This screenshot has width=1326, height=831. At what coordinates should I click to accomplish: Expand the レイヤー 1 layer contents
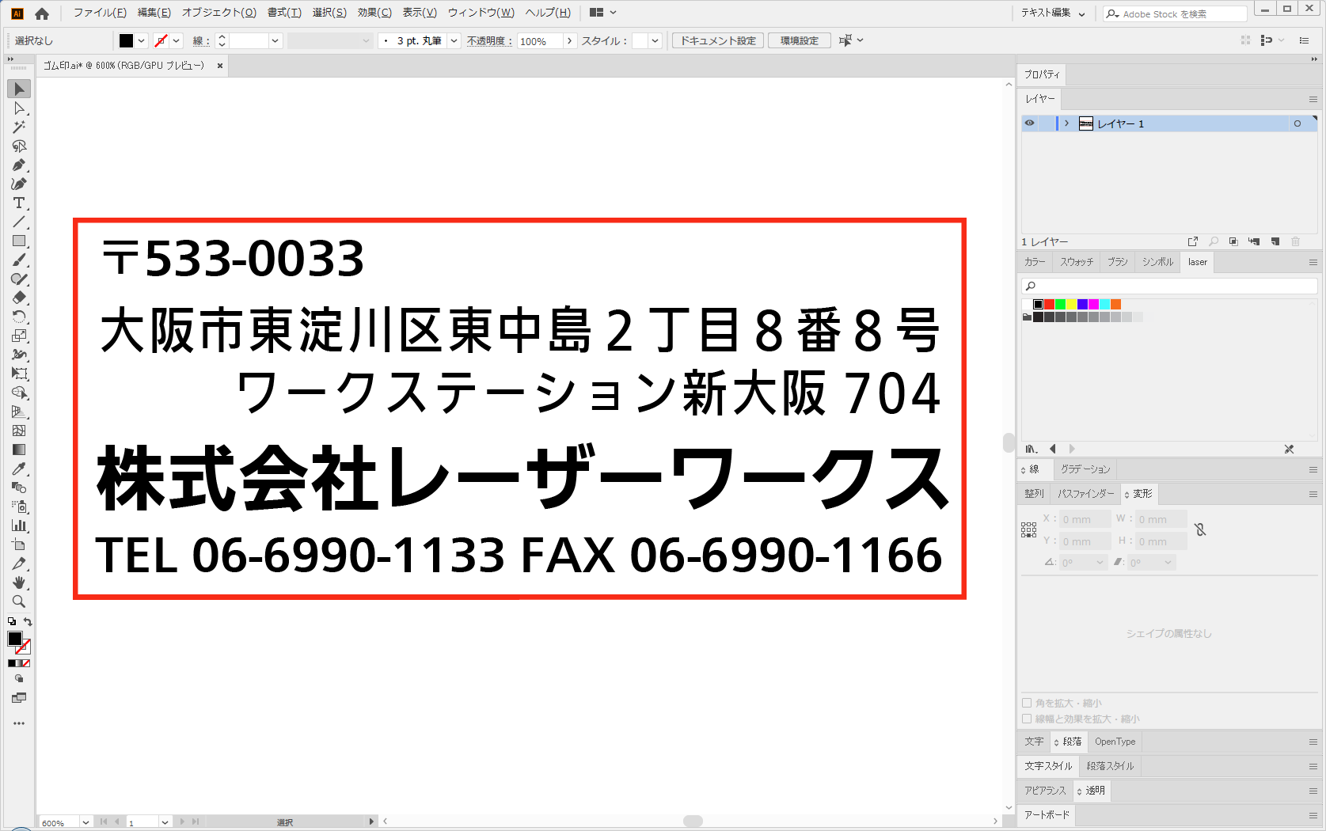click(x=1067, y=123)
